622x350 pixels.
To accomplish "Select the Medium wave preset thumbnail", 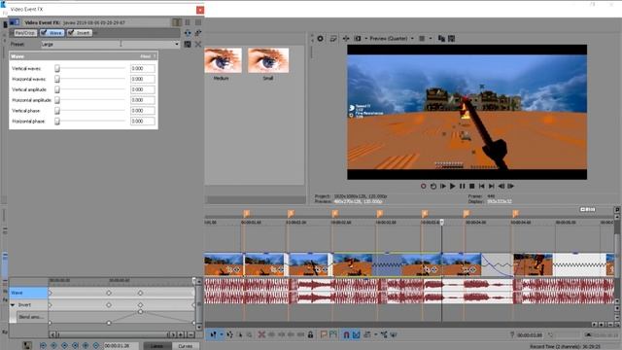I will (223, 60).
